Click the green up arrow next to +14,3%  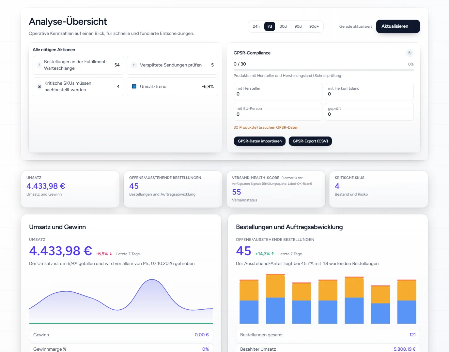(273, 254)
